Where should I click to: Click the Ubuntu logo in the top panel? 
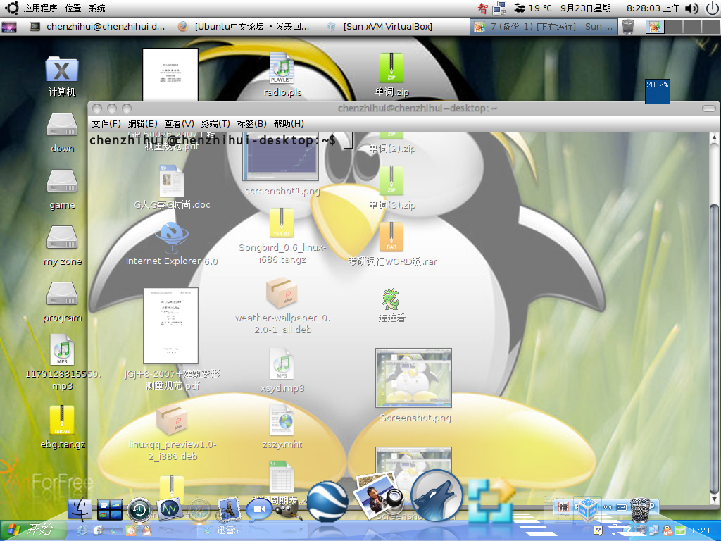click(11, 8)
